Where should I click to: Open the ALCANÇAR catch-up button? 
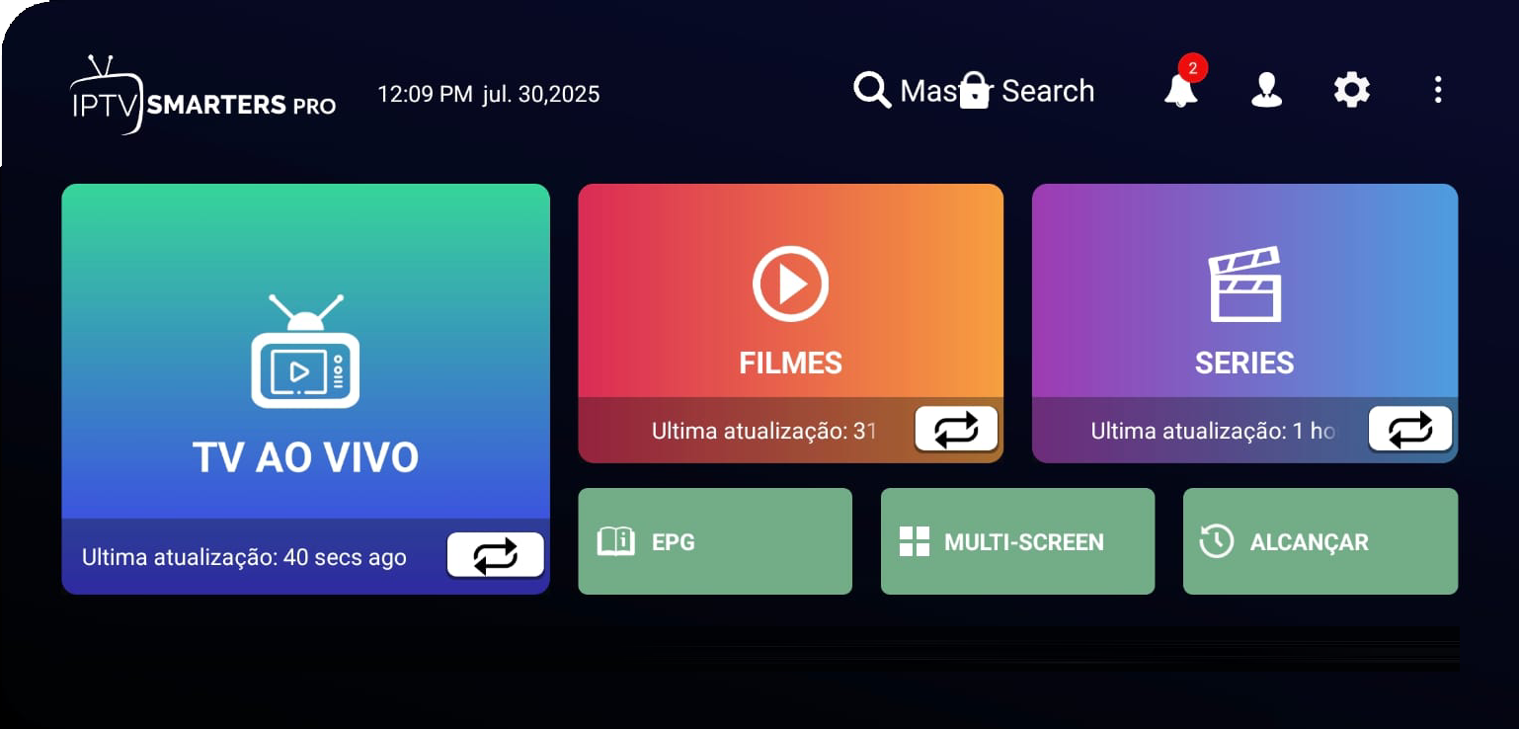tap(1320, 541)
